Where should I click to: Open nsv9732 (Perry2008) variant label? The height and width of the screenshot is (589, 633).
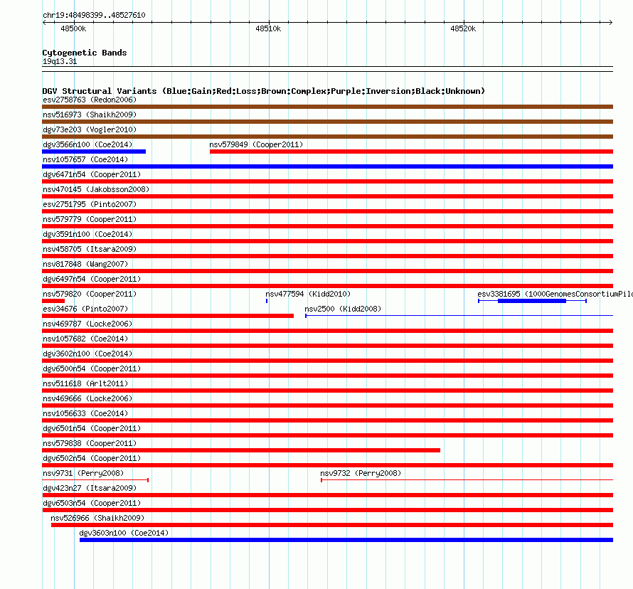361,473
